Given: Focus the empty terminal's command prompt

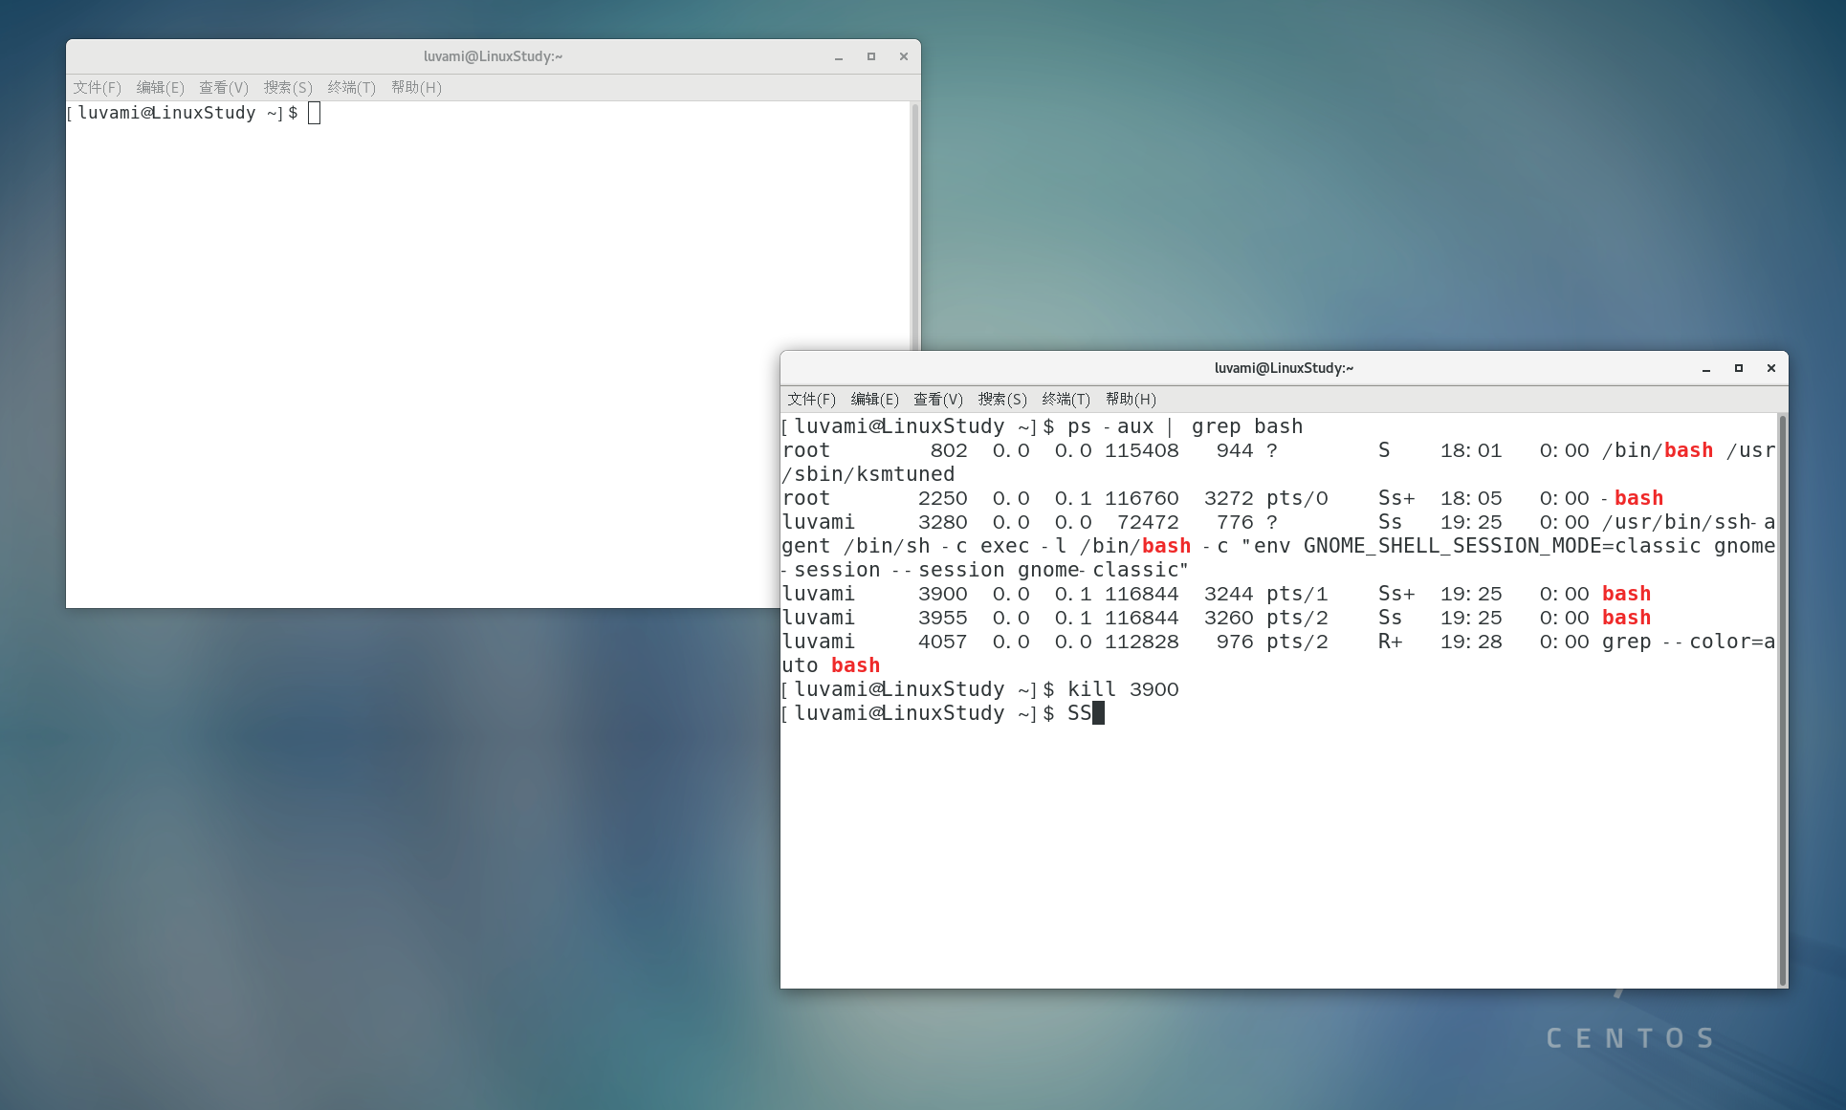Looking at the screenshot, I should [x=314, y=113].
